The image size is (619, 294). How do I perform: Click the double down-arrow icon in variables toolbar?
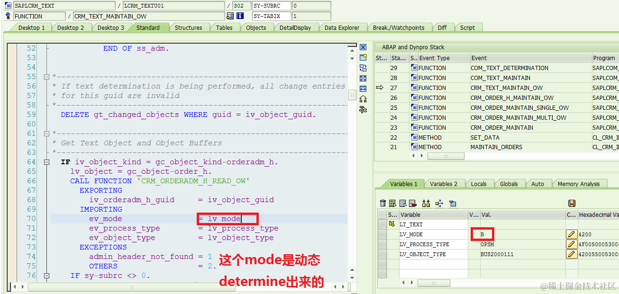(426, 203)
